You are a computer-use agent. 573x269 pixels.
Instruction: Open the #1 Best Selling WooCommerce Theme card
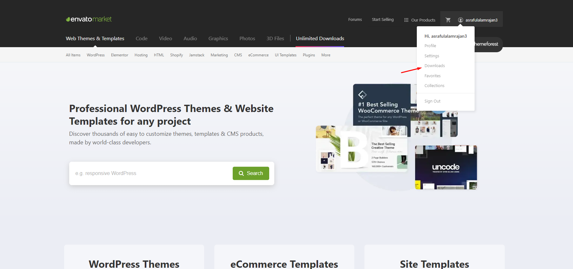point(382,105)
